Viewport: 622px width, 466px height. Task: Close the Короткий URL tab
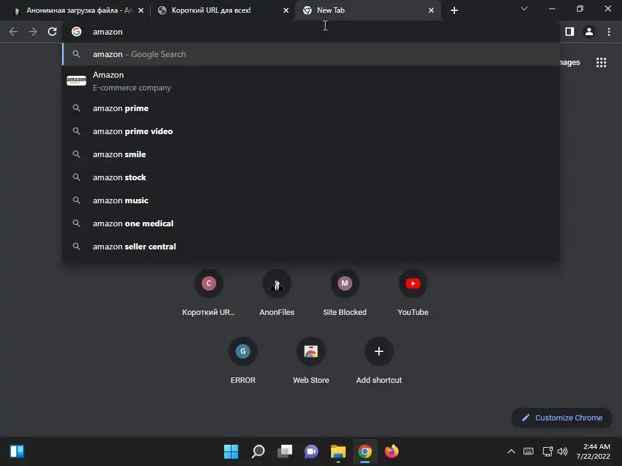[x=286, y=10]
